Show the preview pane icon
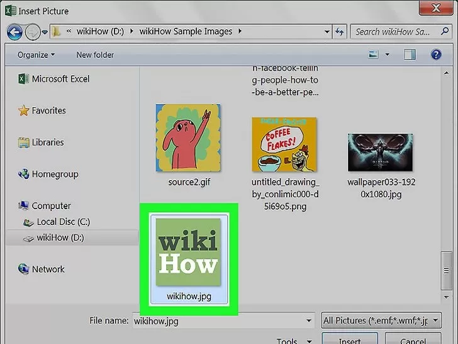Viewport: 458px width, 344px height. (x=410, y=54)
